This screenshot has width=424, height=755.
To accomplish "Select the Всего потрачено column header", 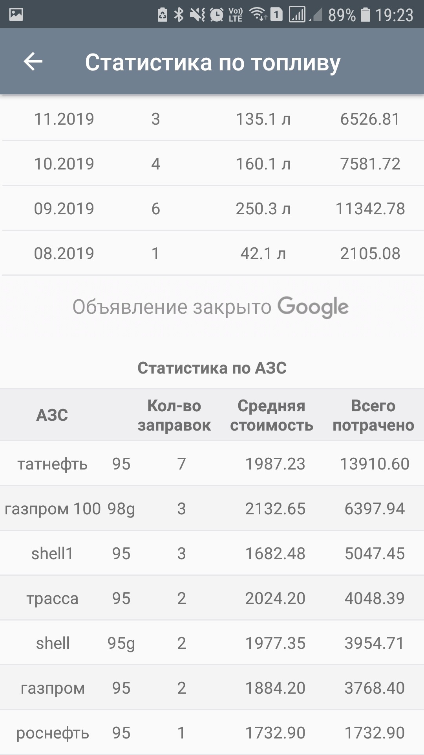I will pos(373,415).
